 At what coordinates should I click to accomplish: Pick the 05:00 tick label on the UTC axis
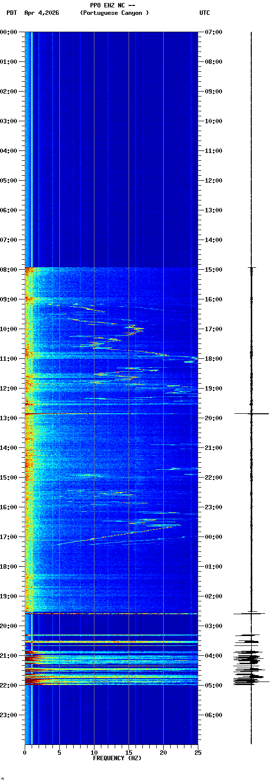pos(214,686)
